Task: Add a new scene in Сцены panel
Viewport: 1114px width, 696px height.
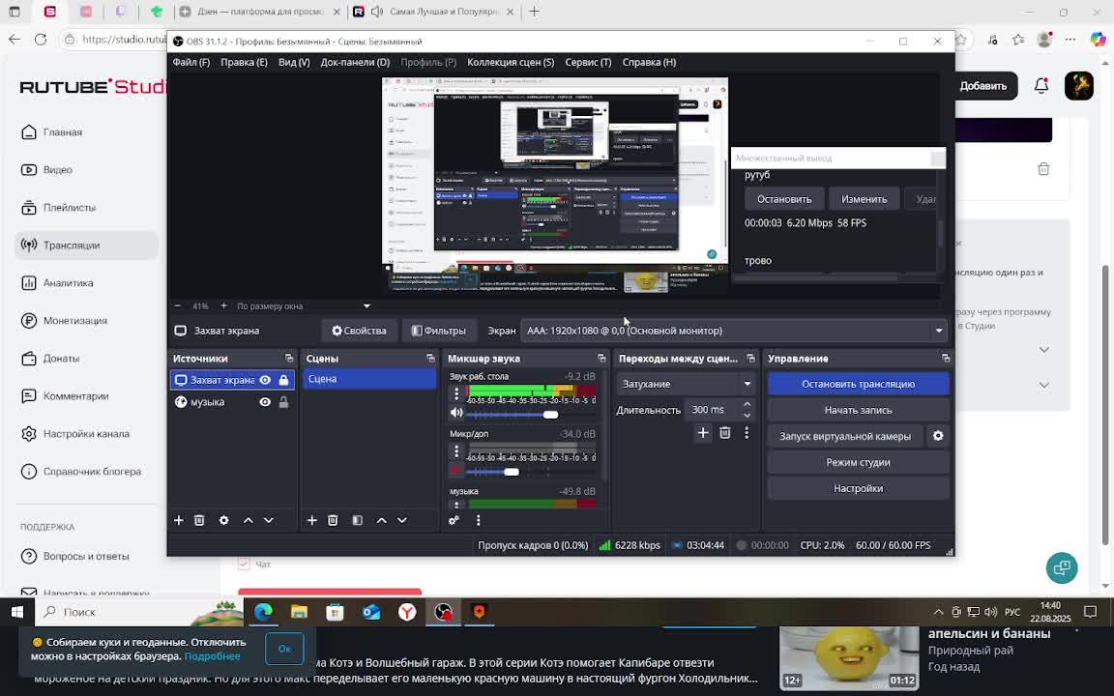Action: 312,521
